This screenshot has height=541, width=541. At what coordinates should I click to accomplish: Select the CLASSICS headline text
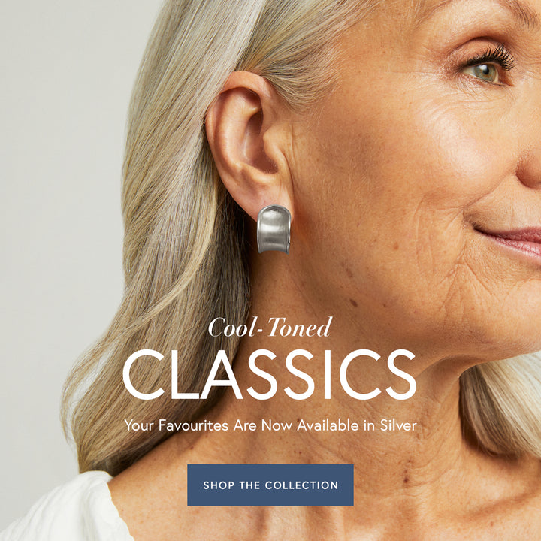(270, 374)
